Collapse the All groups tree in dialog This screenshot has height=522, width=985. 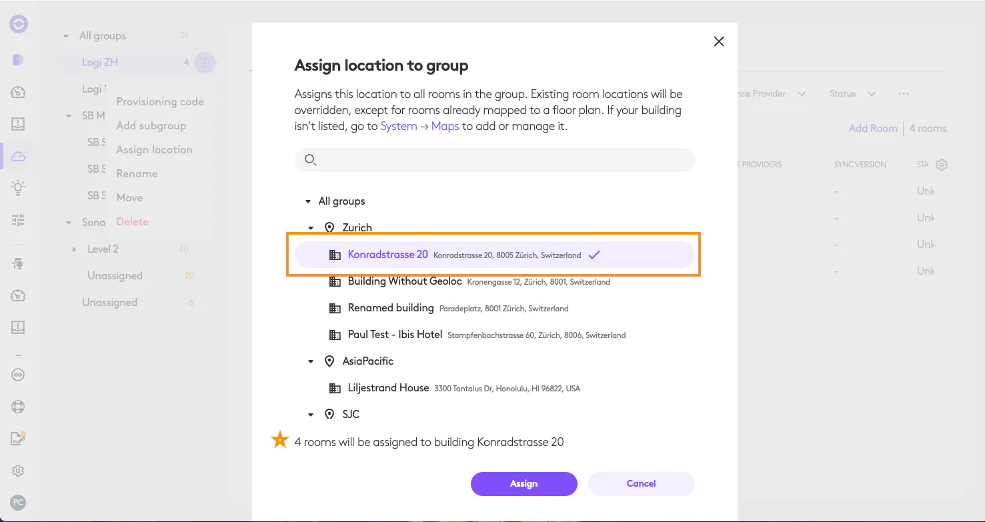[x=308, y=201]
